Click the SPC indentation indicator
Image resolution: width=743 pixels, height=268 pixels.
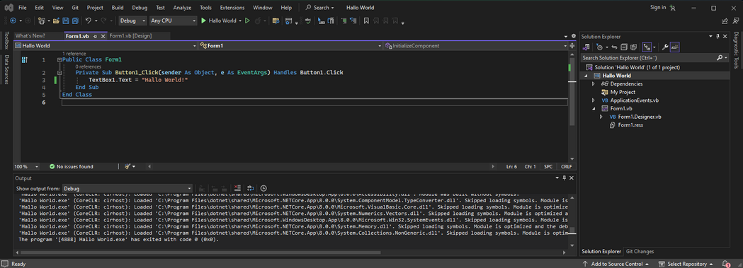[548, 167]
